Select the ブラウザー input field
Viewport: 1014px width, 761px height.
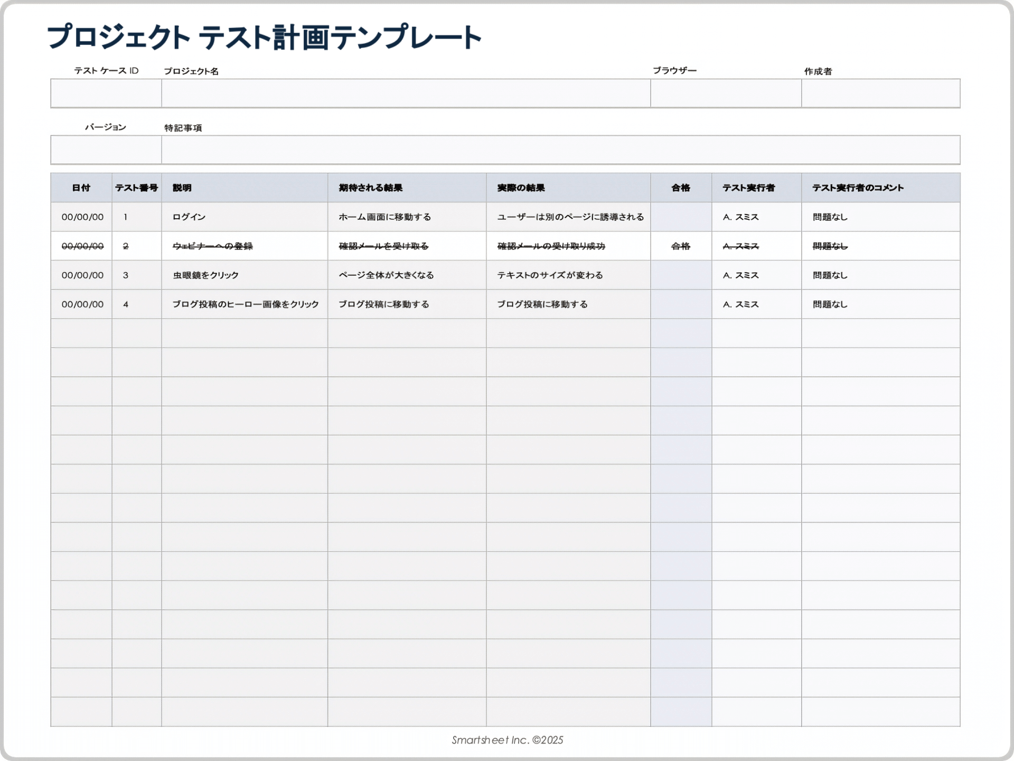(x=725, y=94)
